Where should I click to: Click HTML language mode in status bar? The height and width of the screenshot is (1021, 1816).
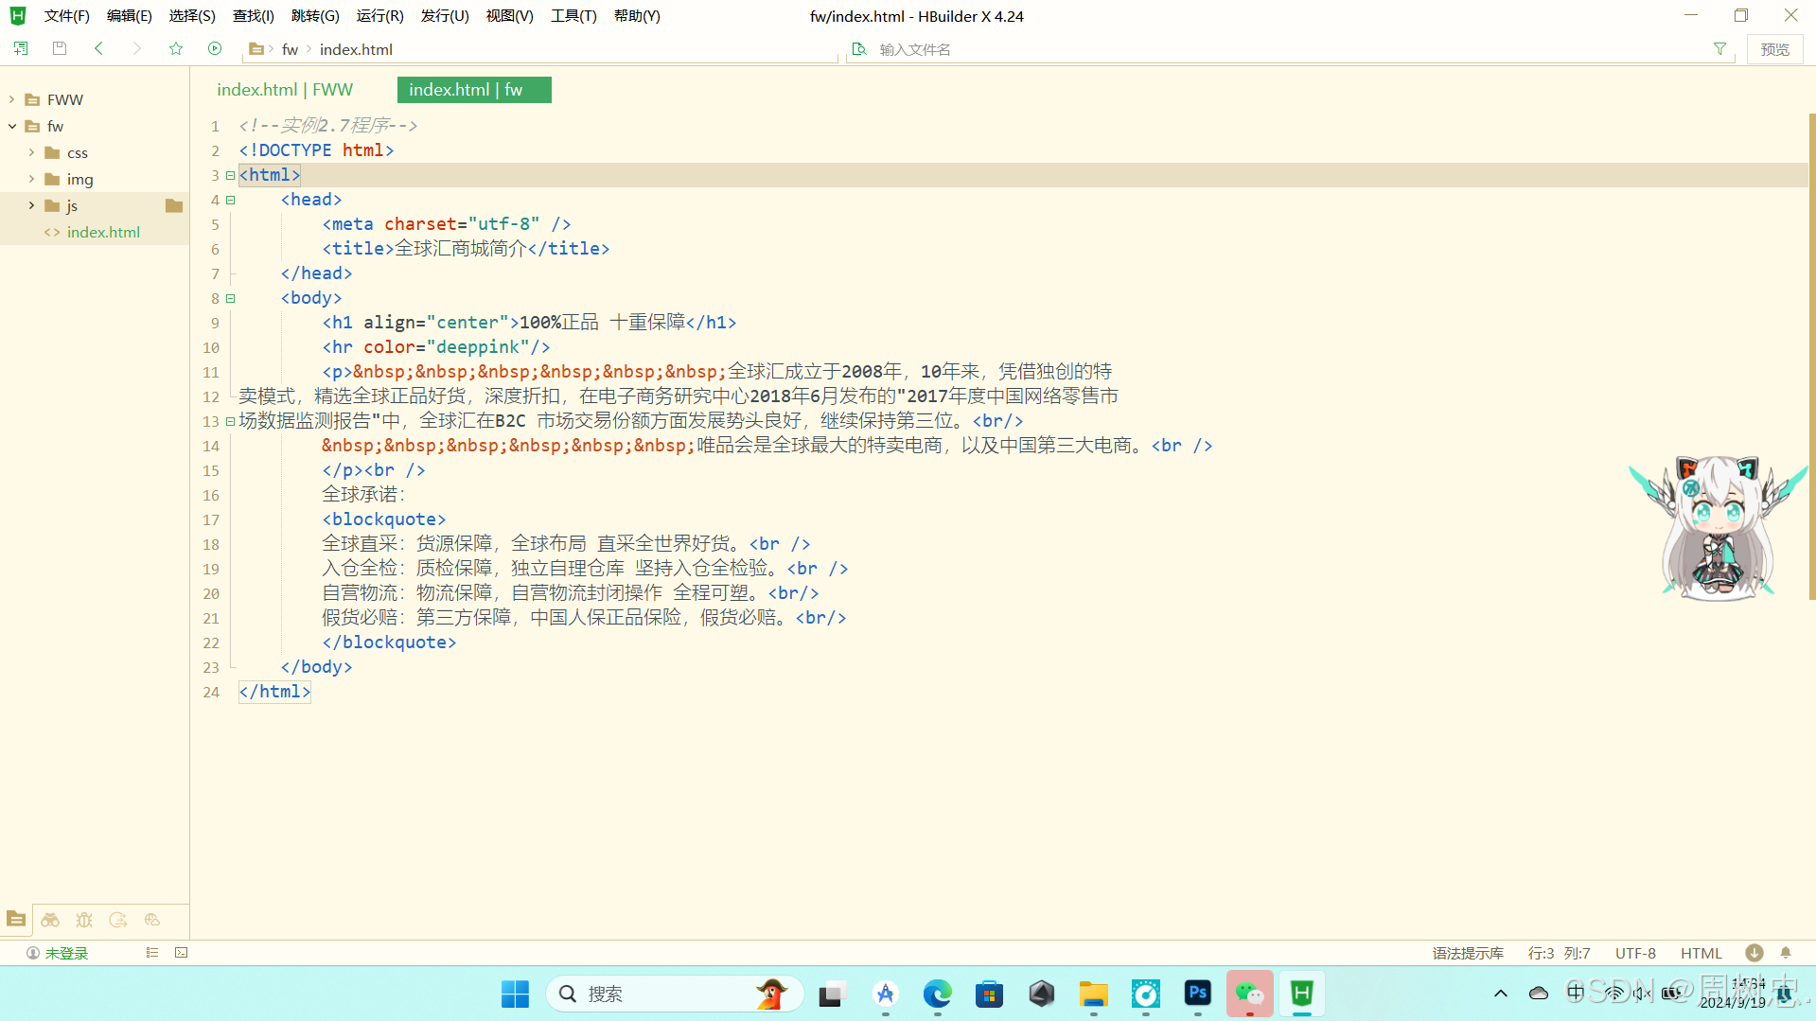[1701, 953]
